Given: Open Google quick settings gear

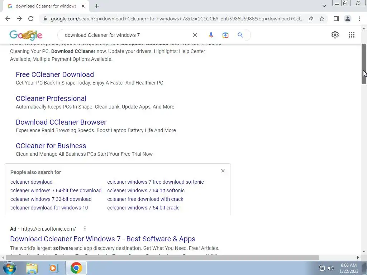Looking at the screenshot, I should point(335,35).
